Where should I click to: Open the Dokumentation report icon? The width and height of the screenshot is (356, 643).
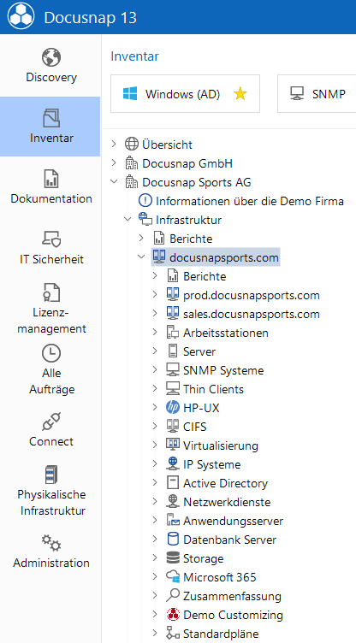(51, 179)
